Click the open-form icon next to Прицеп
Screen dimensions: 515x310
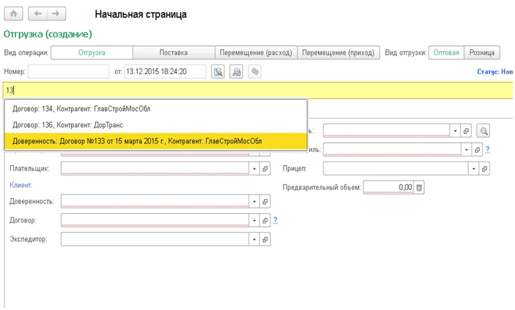[485, 169]
